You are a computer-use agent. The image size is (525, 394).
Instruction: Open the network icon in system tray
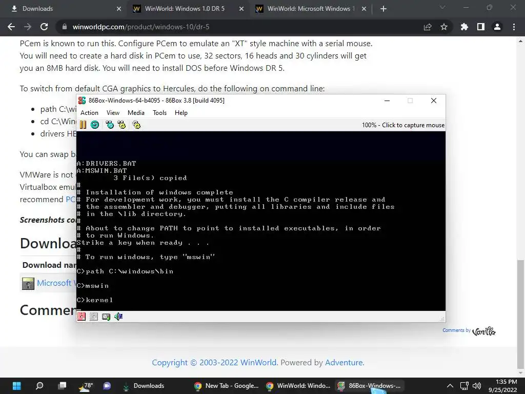point(464,386)
